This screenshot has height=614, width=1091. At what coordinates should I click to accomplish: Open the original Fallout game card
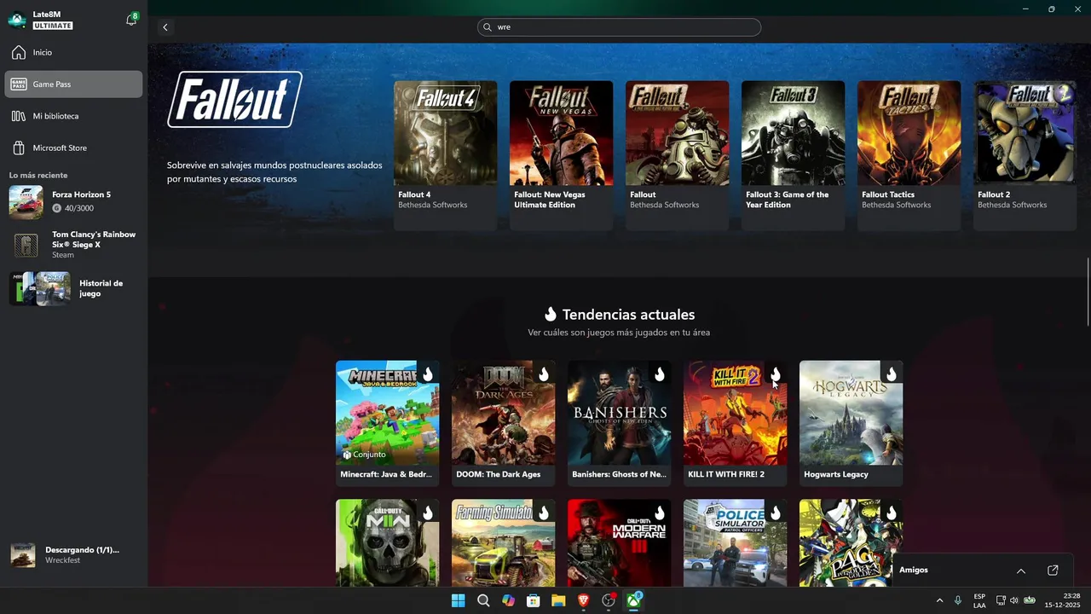pyautogui.click(x=677, y=155)
